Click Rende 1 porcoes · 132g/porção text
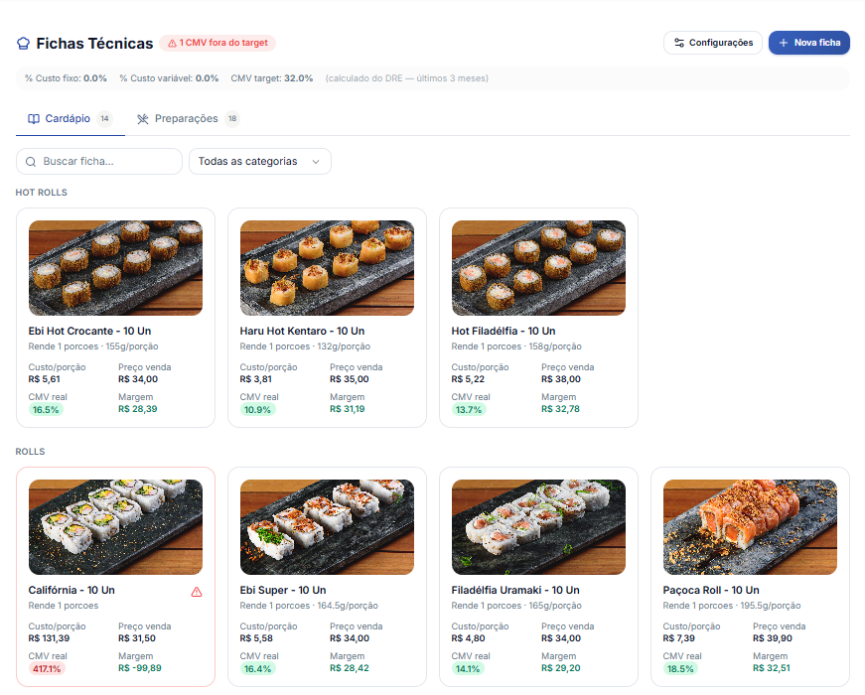This screenshot has width=865, height=695. click(x=305, y=347)
